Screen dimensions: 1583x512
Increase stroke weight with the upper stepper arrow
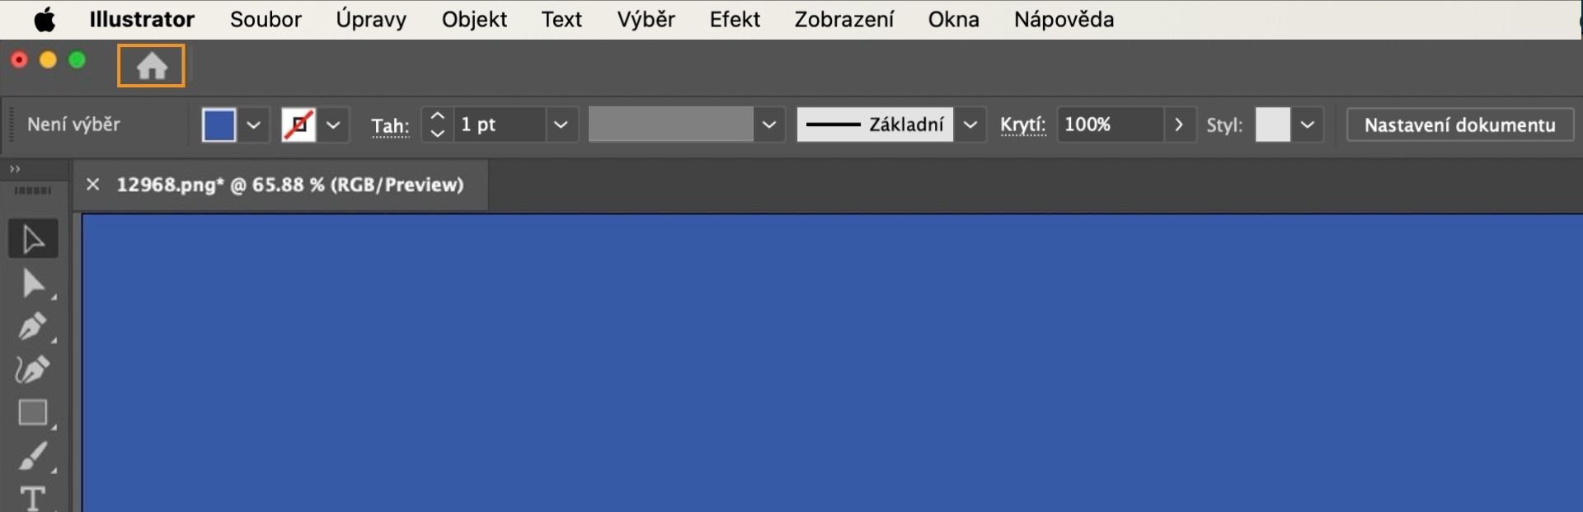coord(437,115)
